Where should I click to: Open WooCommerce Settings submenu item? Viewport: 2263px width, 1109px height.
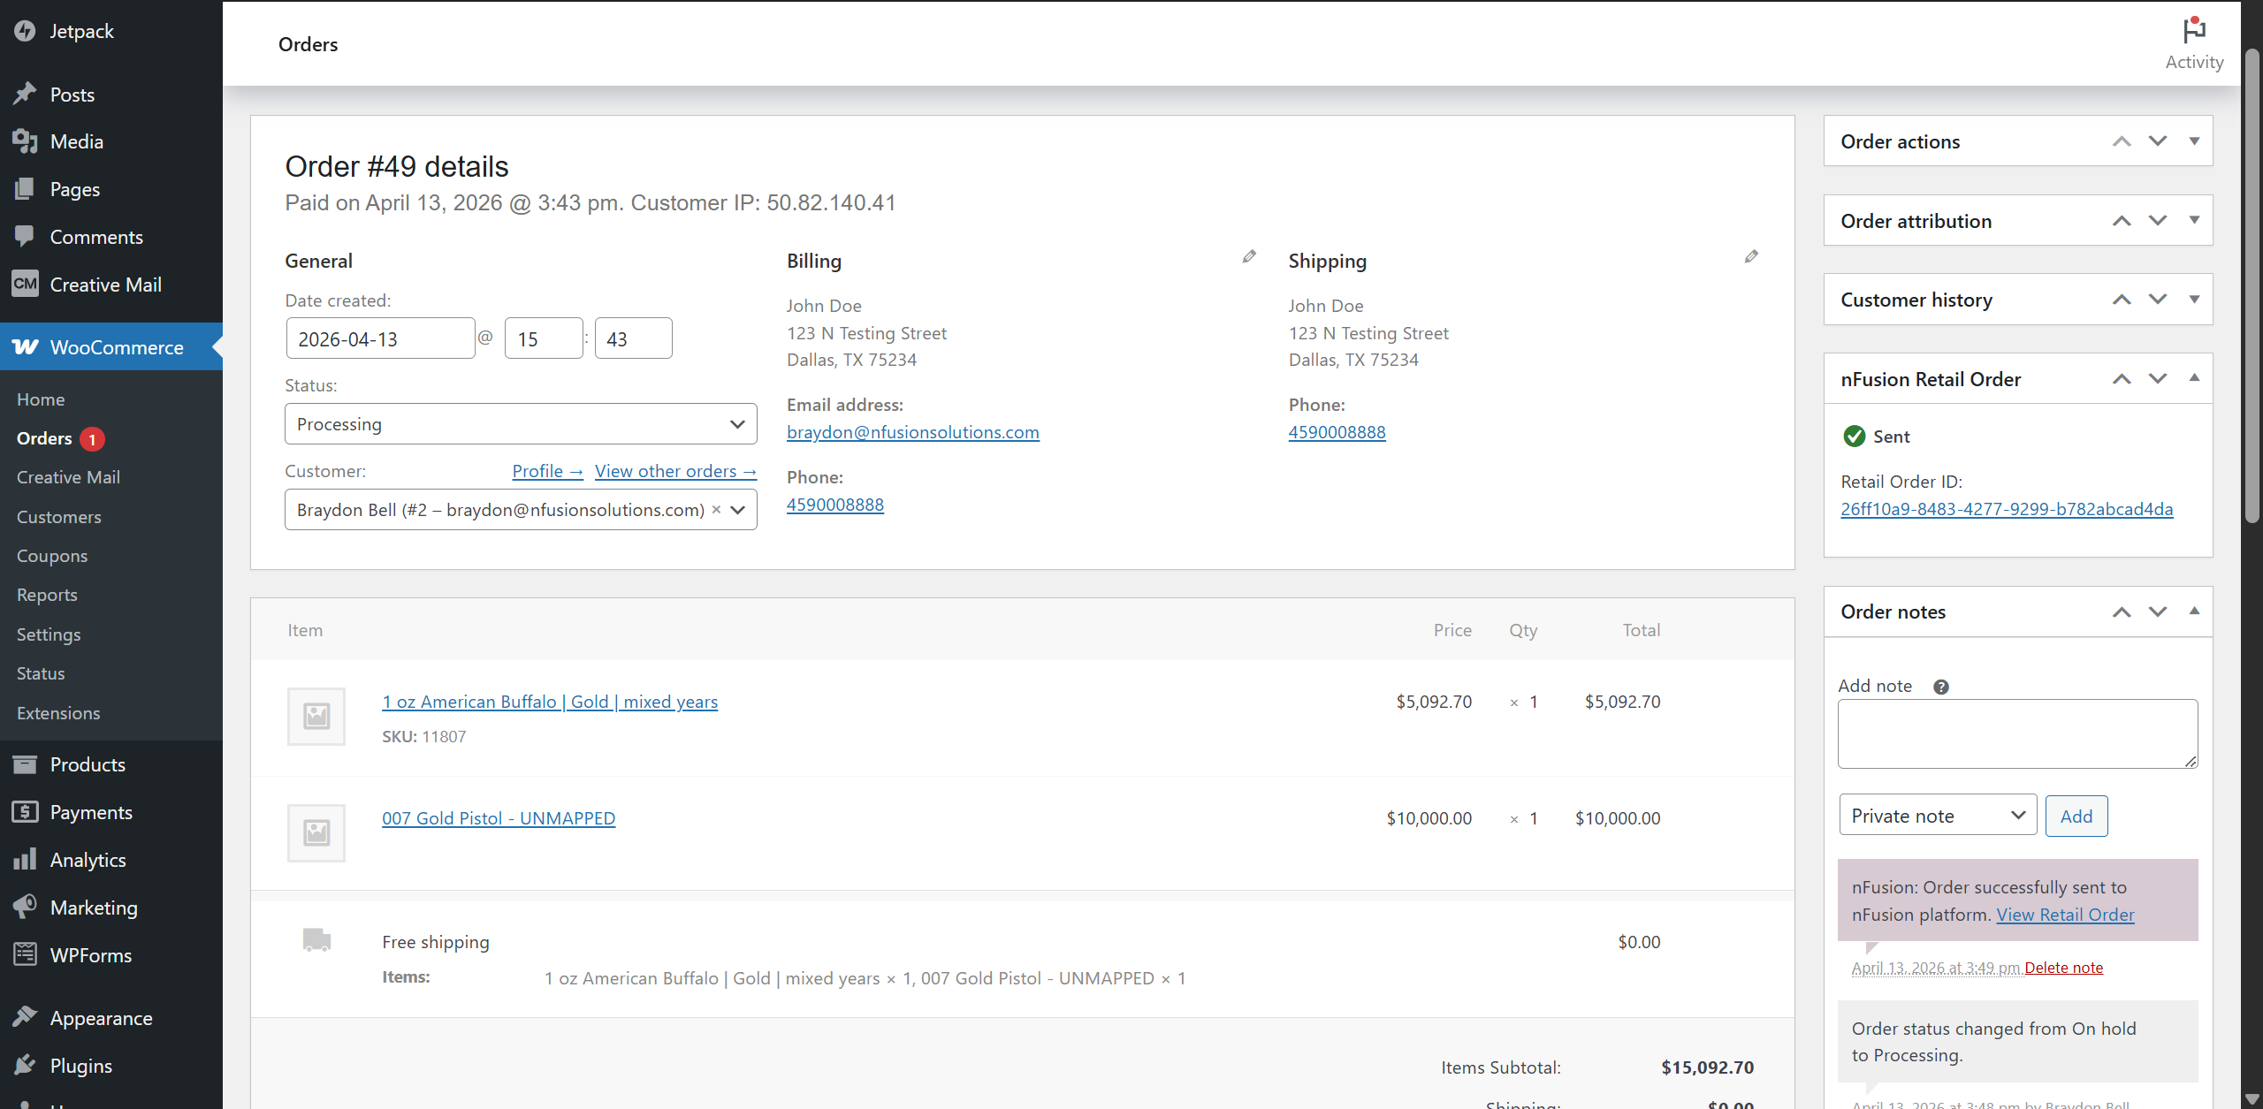pos(49,634)
